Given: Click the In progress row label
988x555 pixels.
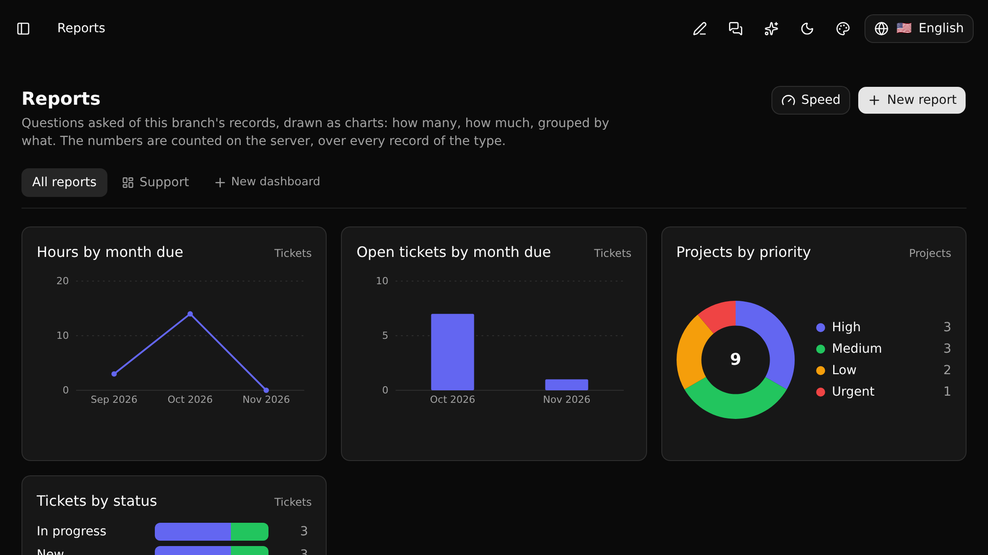Looking at the screenshot, I should click(x=72, y=531).
